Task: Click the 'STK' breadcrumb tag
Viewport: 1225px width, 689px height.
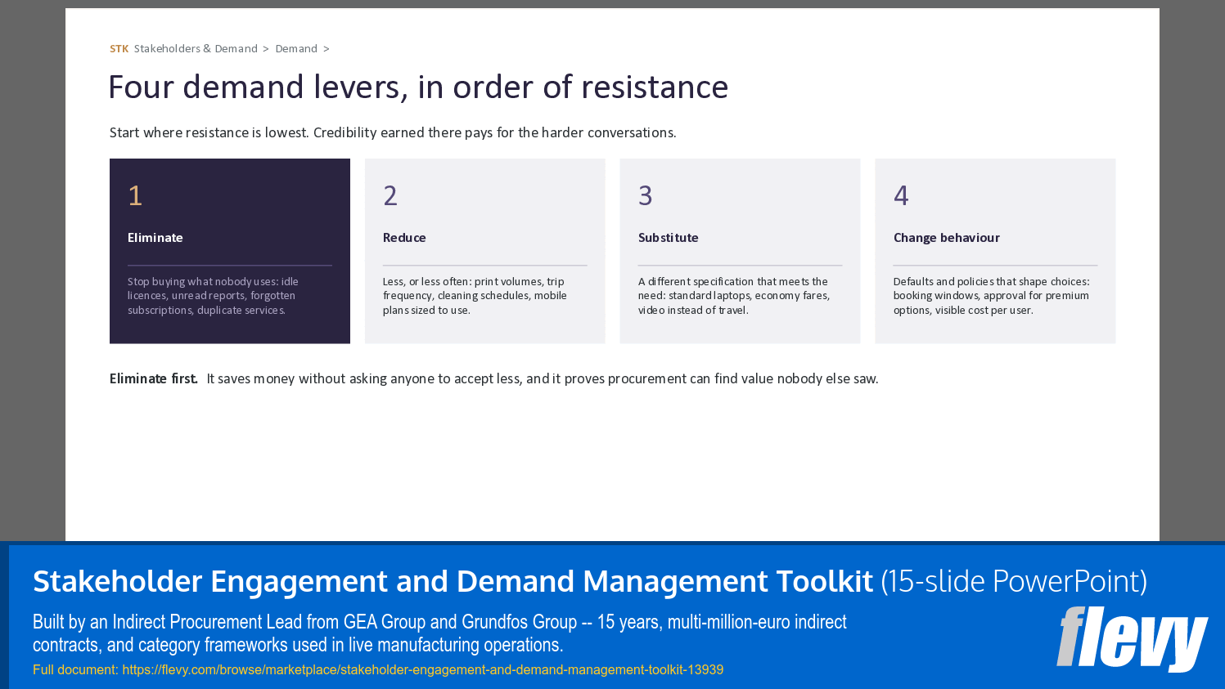Action: [x=119, y=49]
